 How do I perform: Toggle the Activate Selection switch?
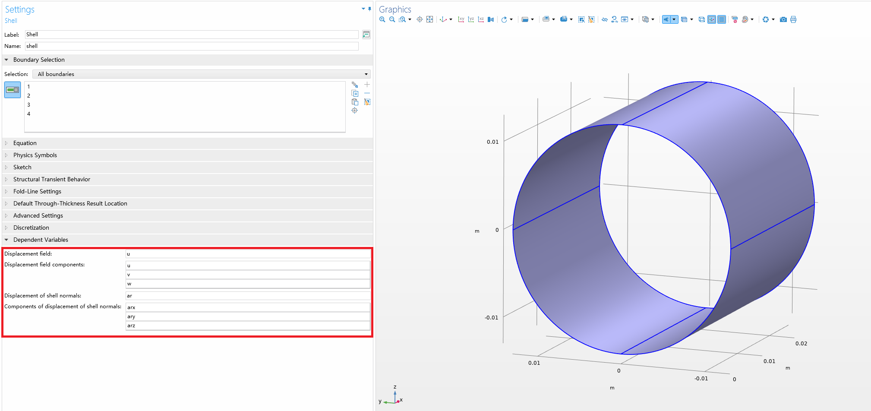click(13, 90)
